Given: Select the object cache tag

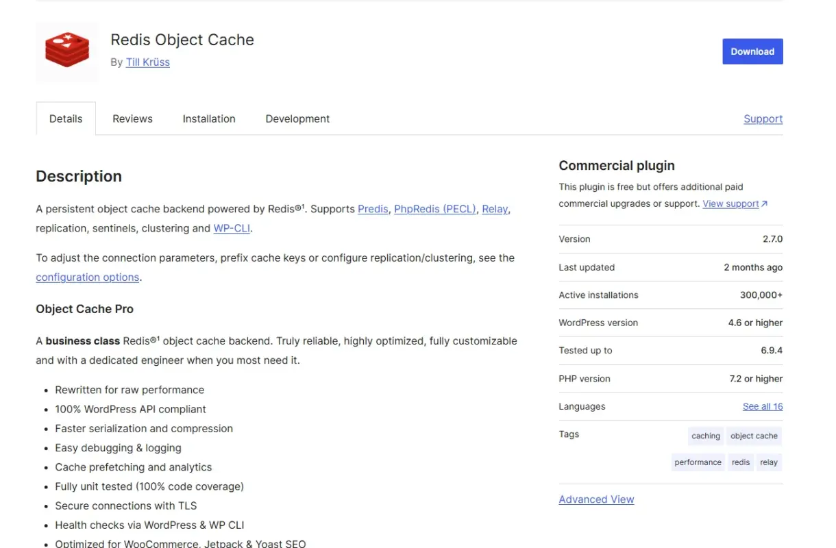Looking at the screenshot, I should tap(754, 436).
